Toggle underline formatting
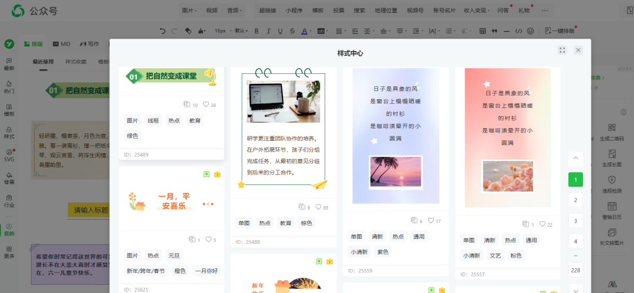The width and height of the screenshot is (634, 293). pyautogui.click(x=280, y=31)
